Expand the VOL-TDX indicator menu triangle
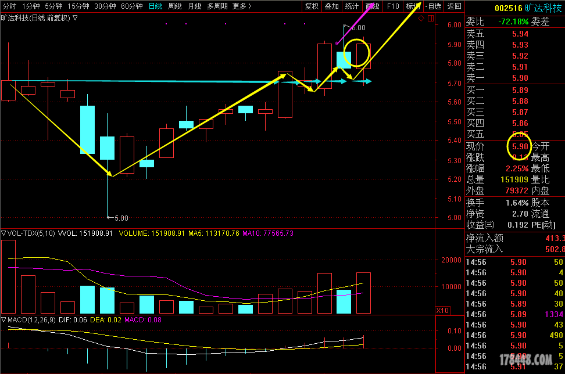The image size is (565, 374). tap(3, 233)
